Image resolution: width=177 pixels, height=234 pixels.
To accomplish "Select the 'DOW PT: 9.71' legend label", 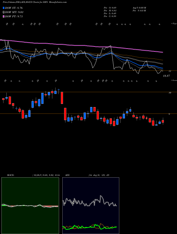I will [14, 16].
